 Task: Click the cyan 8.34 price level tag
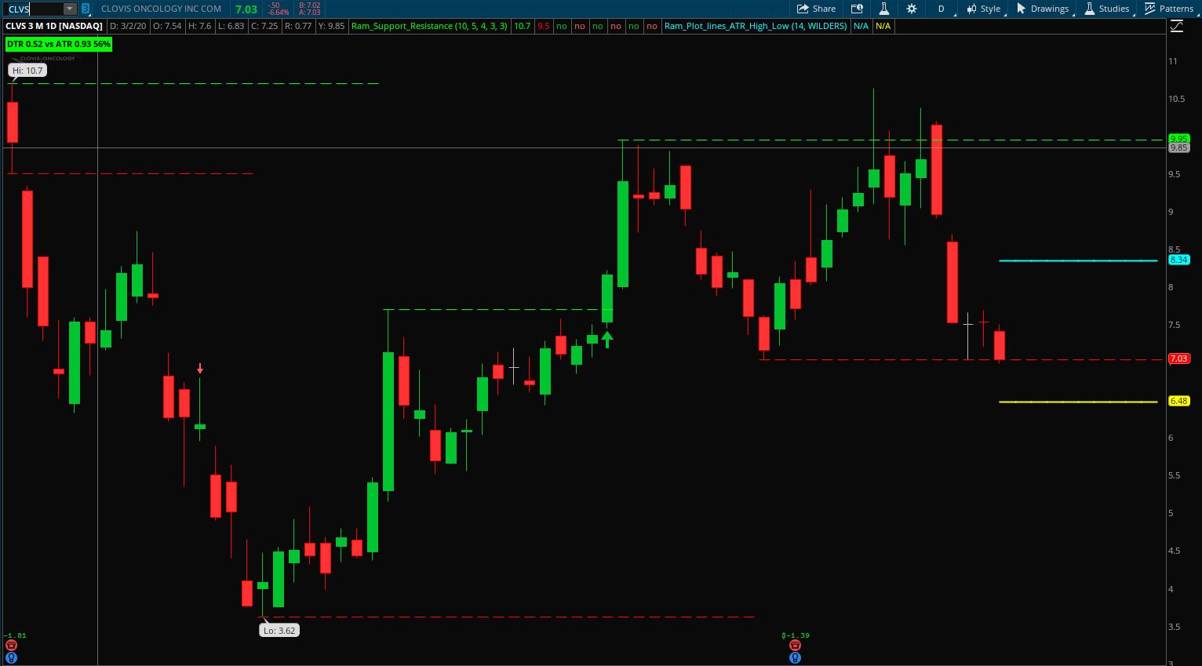1178,260
